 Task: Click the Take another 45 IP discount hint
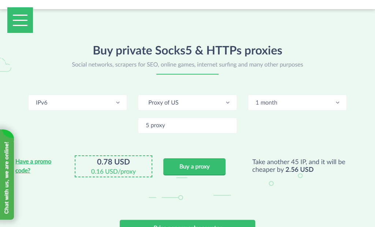(x=299, y=166)
